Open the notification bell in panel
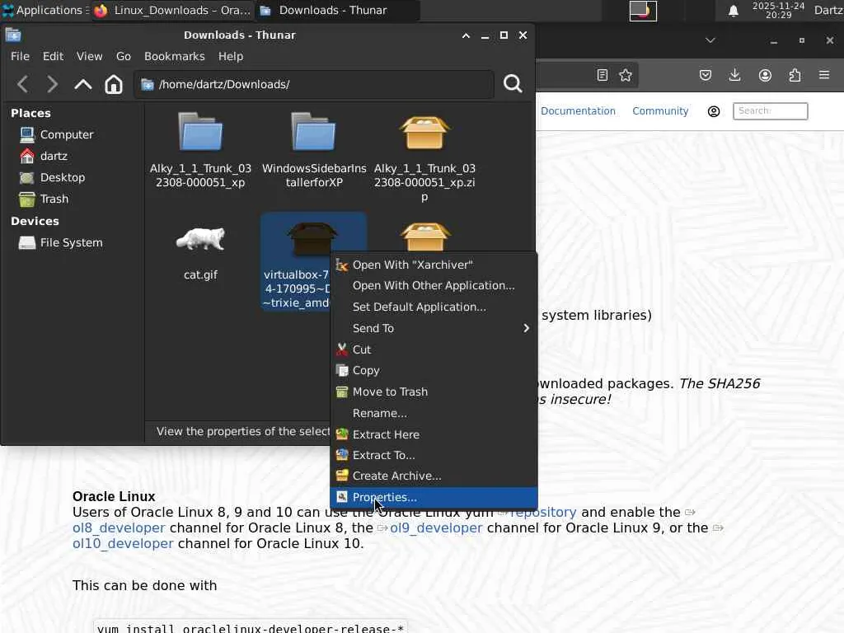This screenshot has width=844, height=633. pos(733,11)
